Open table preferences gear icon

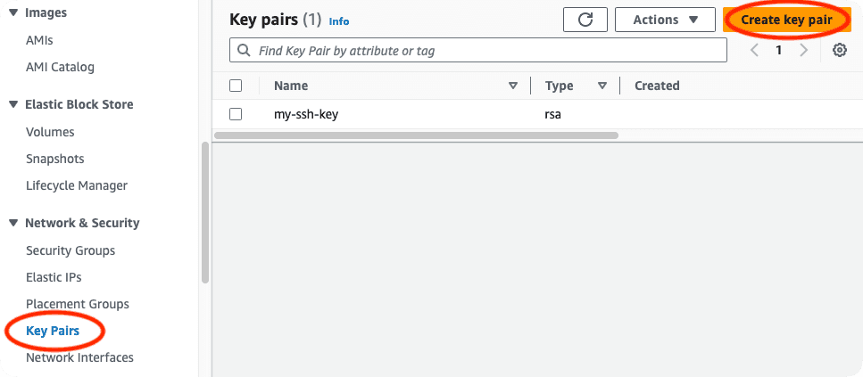coord(839,51)
